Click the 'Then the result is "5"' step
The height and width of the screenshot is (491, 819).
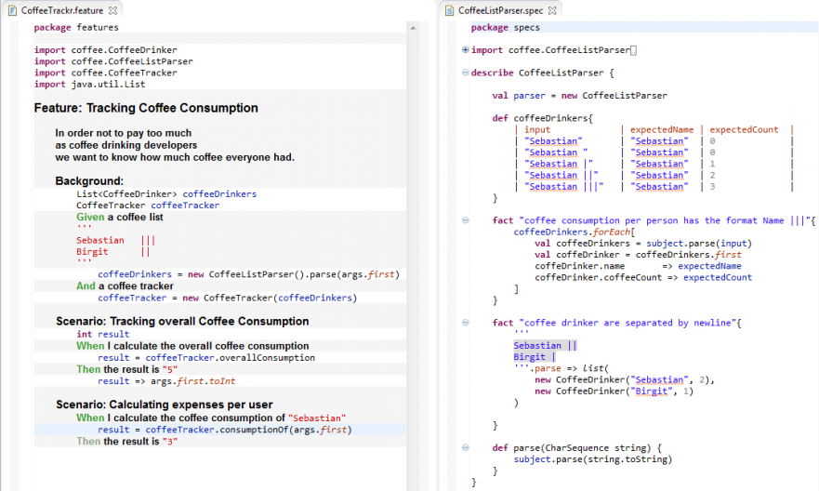point(127,370)
